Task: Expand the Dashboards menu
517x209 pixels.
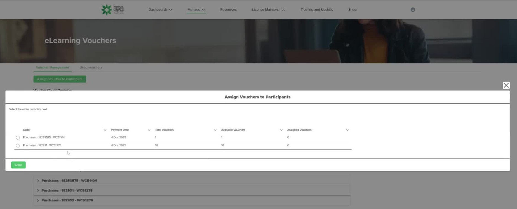Action: point(160,10)
